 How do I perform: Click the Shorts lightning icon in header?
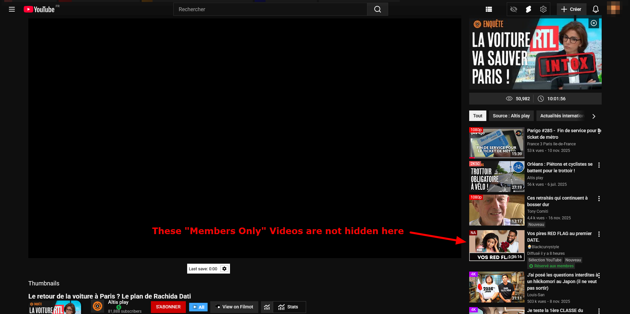click(x=528, y=9)
